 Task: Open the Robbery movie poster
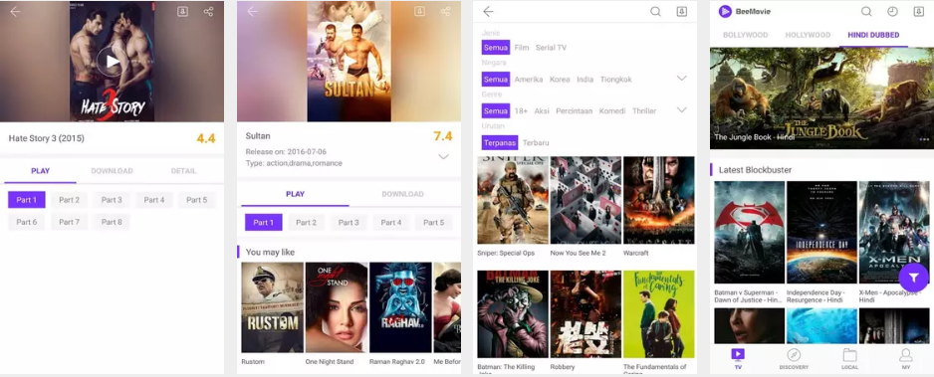tap(586, 314)
